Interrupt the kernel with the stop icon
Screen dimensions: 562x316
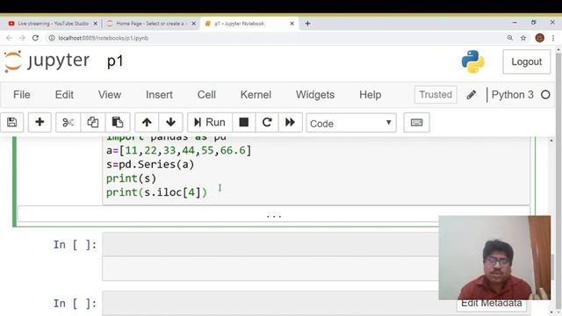coord(244,123)
